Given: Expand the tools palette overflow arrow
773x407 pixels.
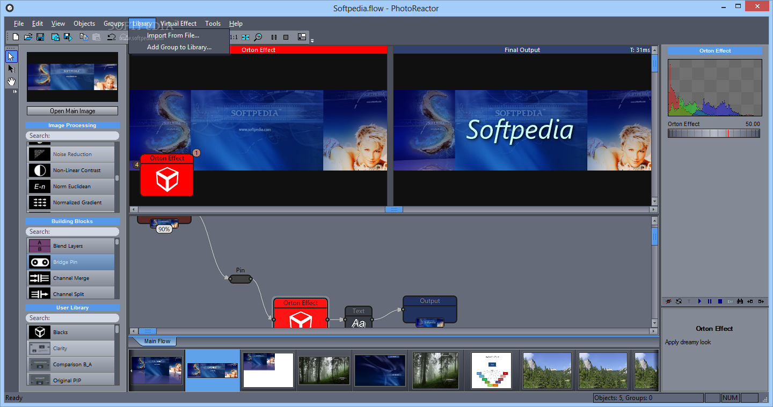Looking at the screenshot, I should click(x=14, y=92).
